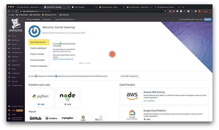Click the blue Gravatar power avatar

coord(34,31)
